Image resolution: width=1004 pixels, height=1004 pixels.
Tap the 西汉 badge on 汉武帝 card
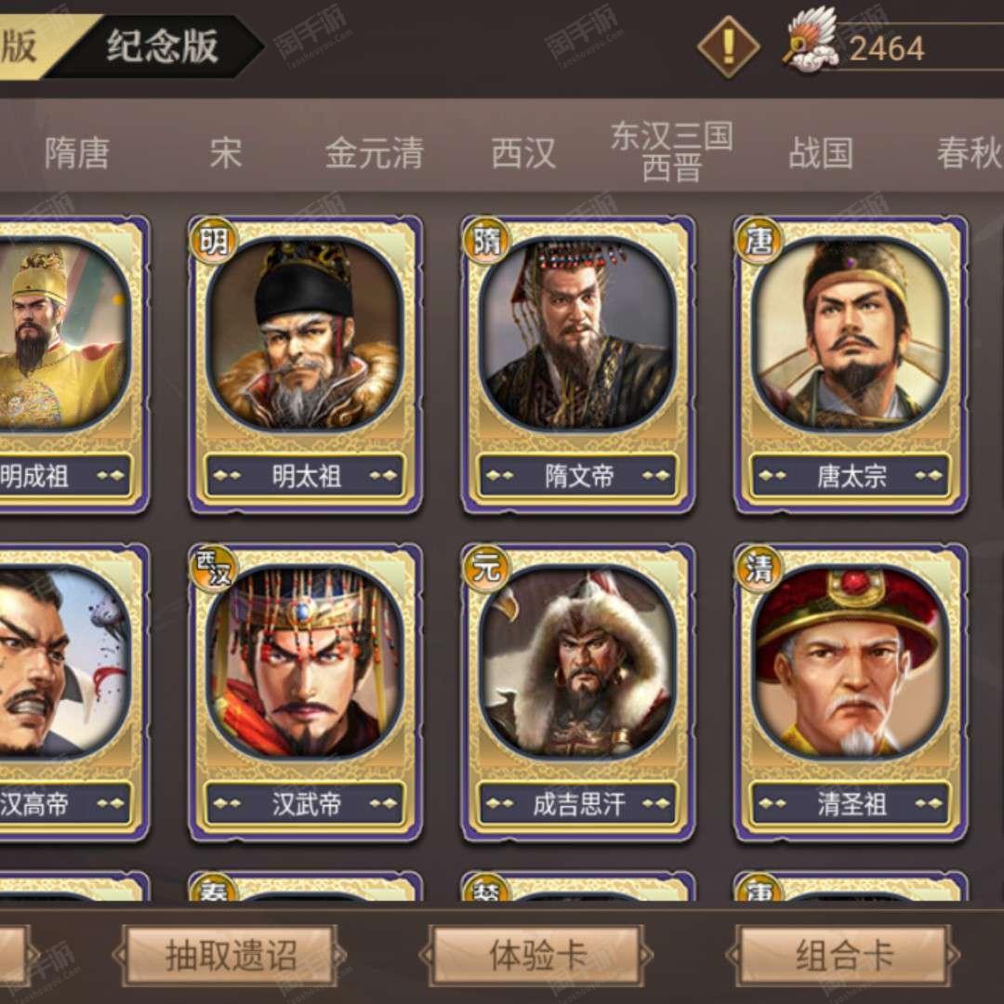point(214,569)
